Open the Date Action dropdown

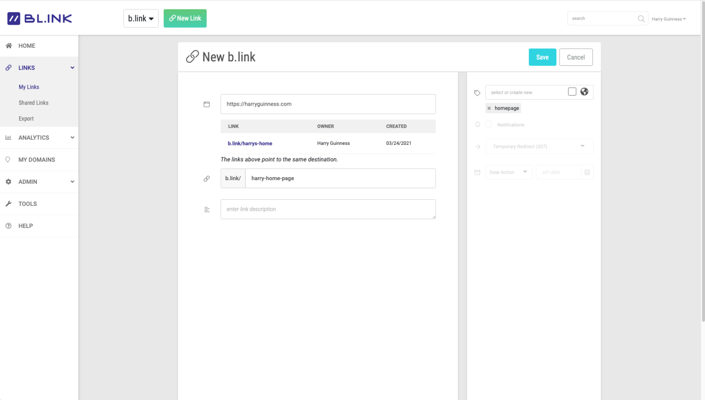509,172
